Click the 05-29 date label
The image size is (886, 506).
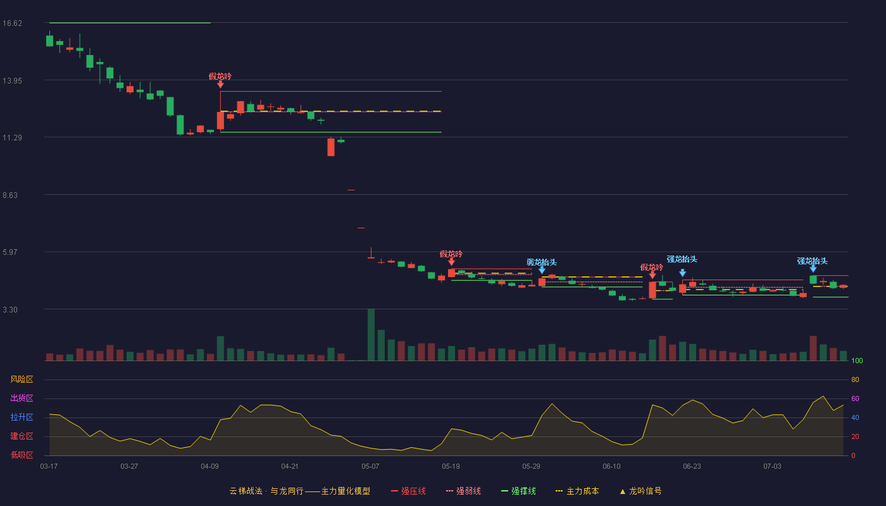tap(531, 466)
